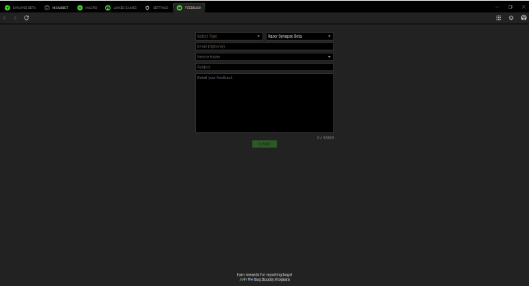Click into the Subject field
Image resolution: width=529 pixels, height=286 pixels.
(x=264, y=67)
